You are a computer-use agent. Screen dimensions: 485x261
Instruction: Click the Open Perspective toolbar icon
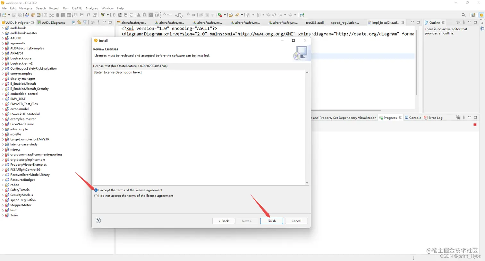click(473, 15)
